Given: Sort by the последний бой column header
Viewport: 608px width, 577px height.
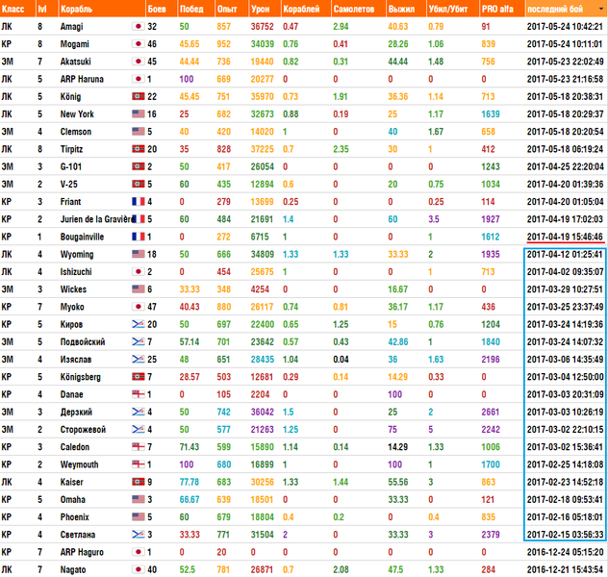Looking at the screenshot, I should (564, 9).
